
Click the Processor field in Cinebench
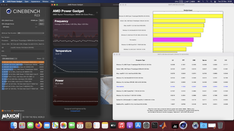pyautogui.click(x=27, y=40)
